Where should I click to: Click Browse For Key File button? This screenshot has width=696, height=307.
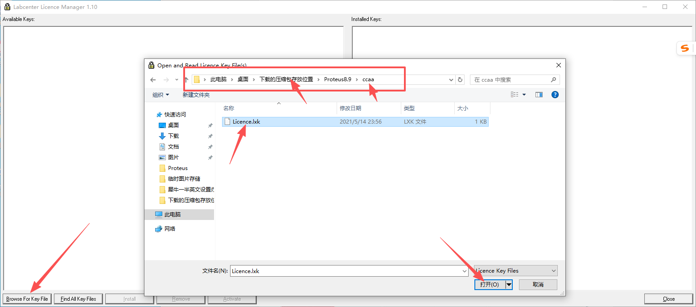coord(27,299)
